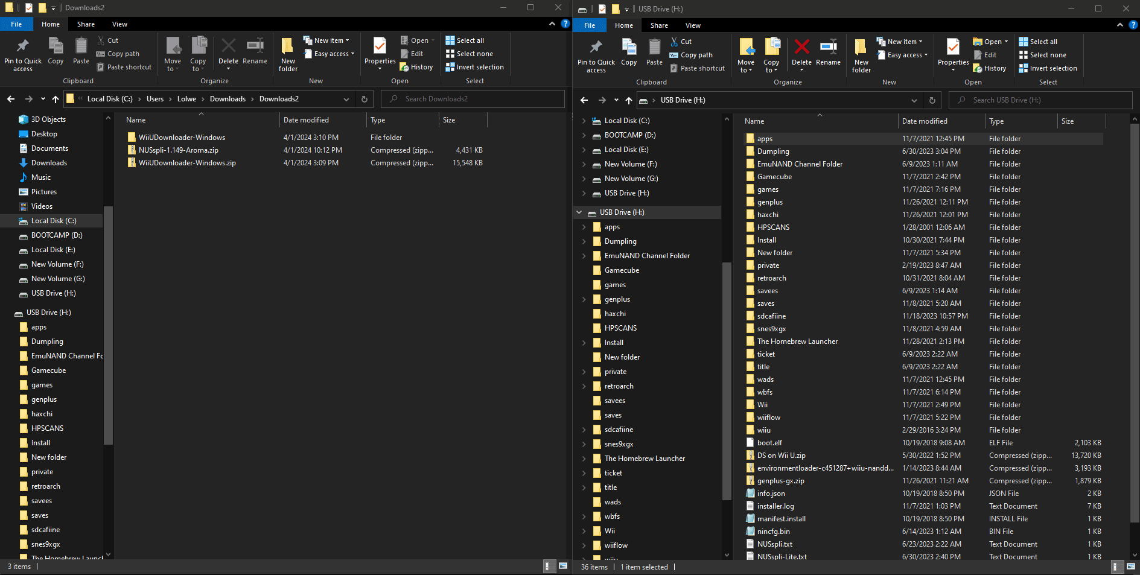Collapse USB Drive (H:) node in right window tree
The width and height of the screenshot is (1140, 575).
[x=579, y=212]
